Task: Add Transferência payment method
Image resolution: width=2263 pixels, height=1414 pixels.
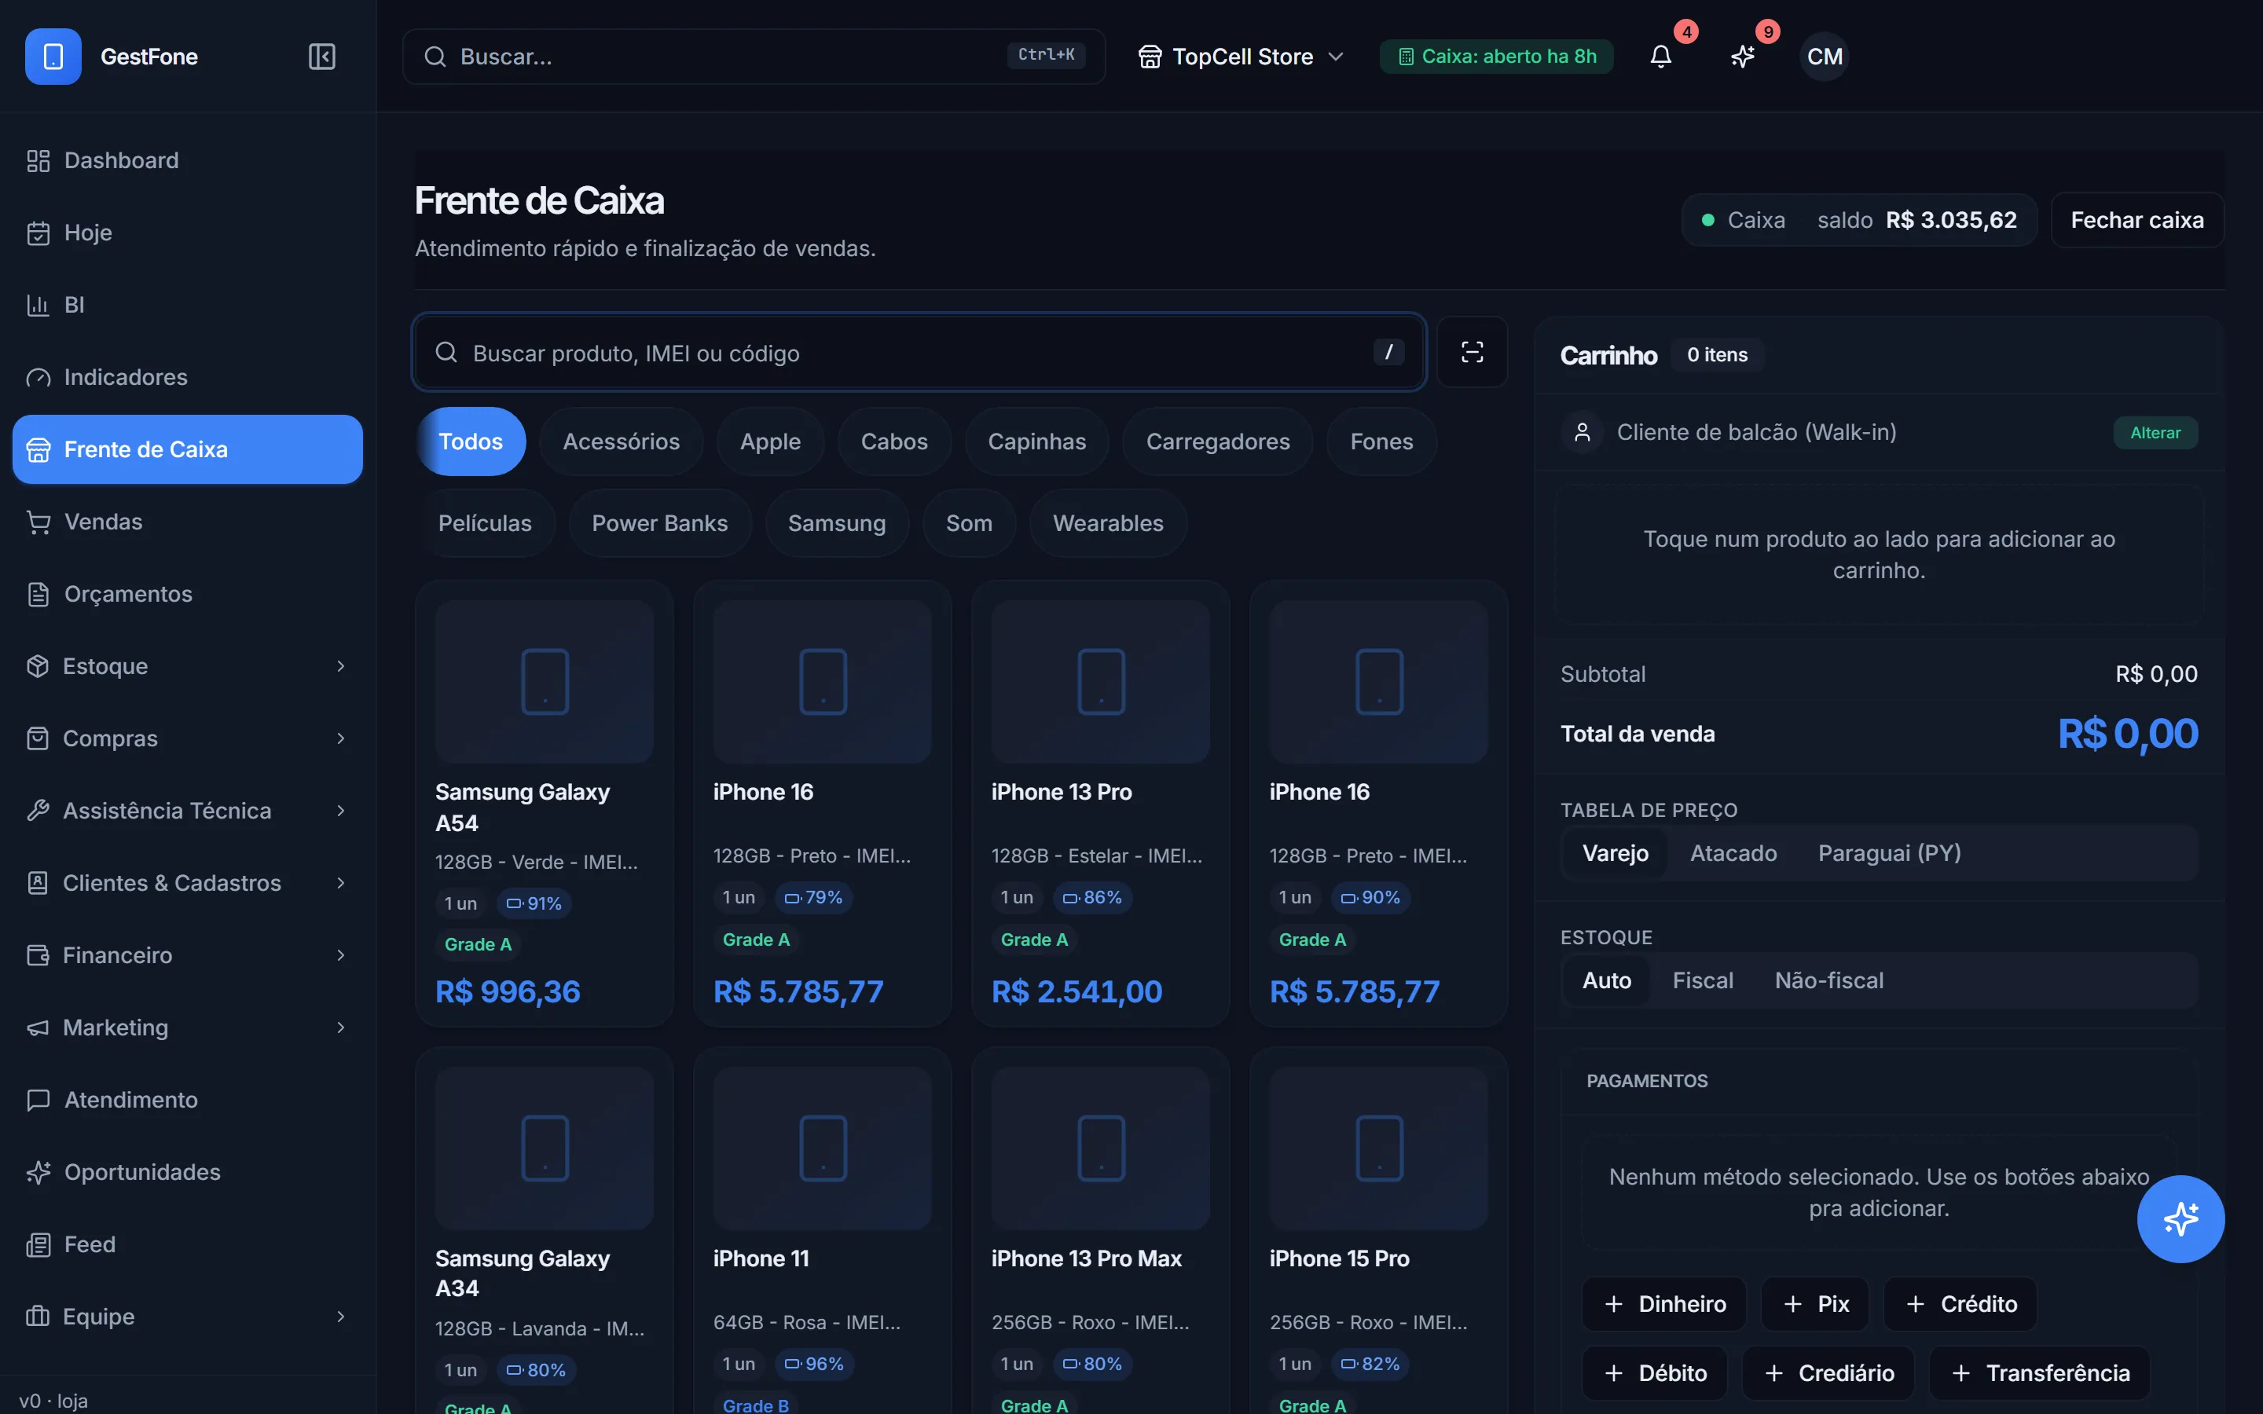Action: point(2040,1373)
